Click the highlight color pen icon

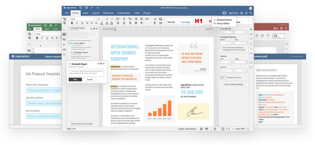[x=102, y=23]
